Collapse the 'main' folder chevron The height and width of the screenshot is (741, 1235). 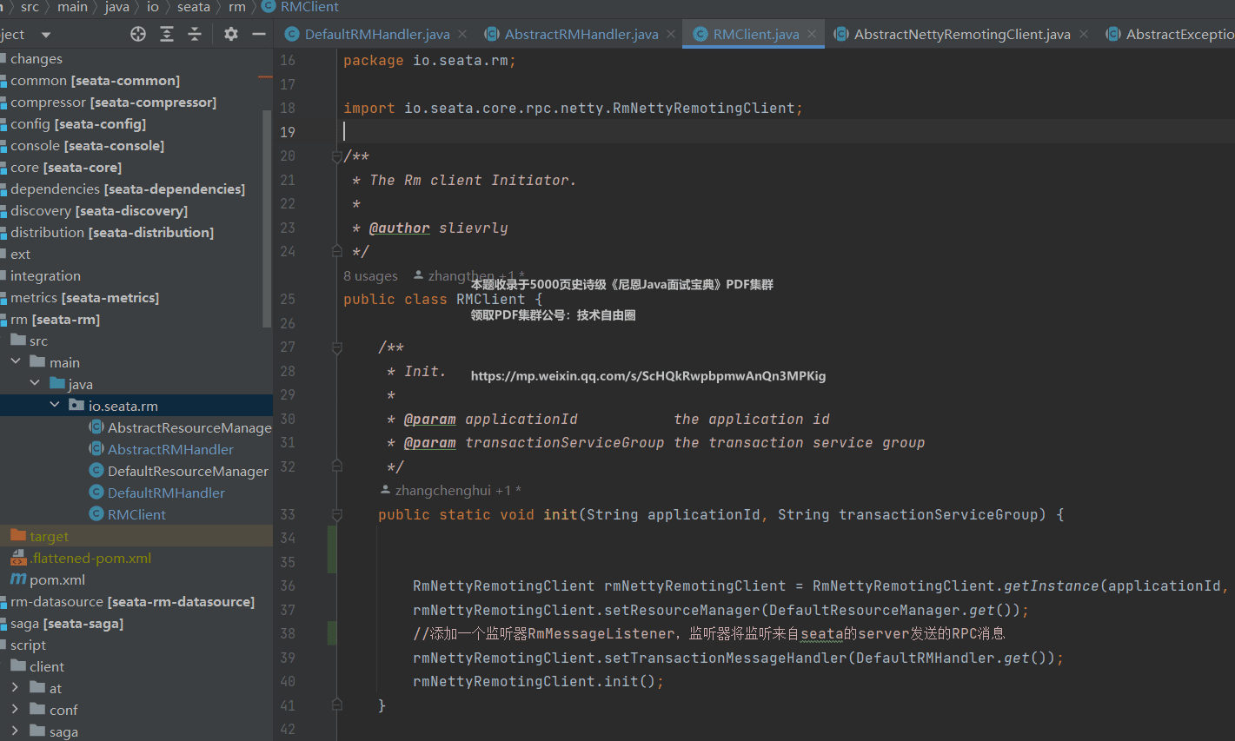point(16,361)
